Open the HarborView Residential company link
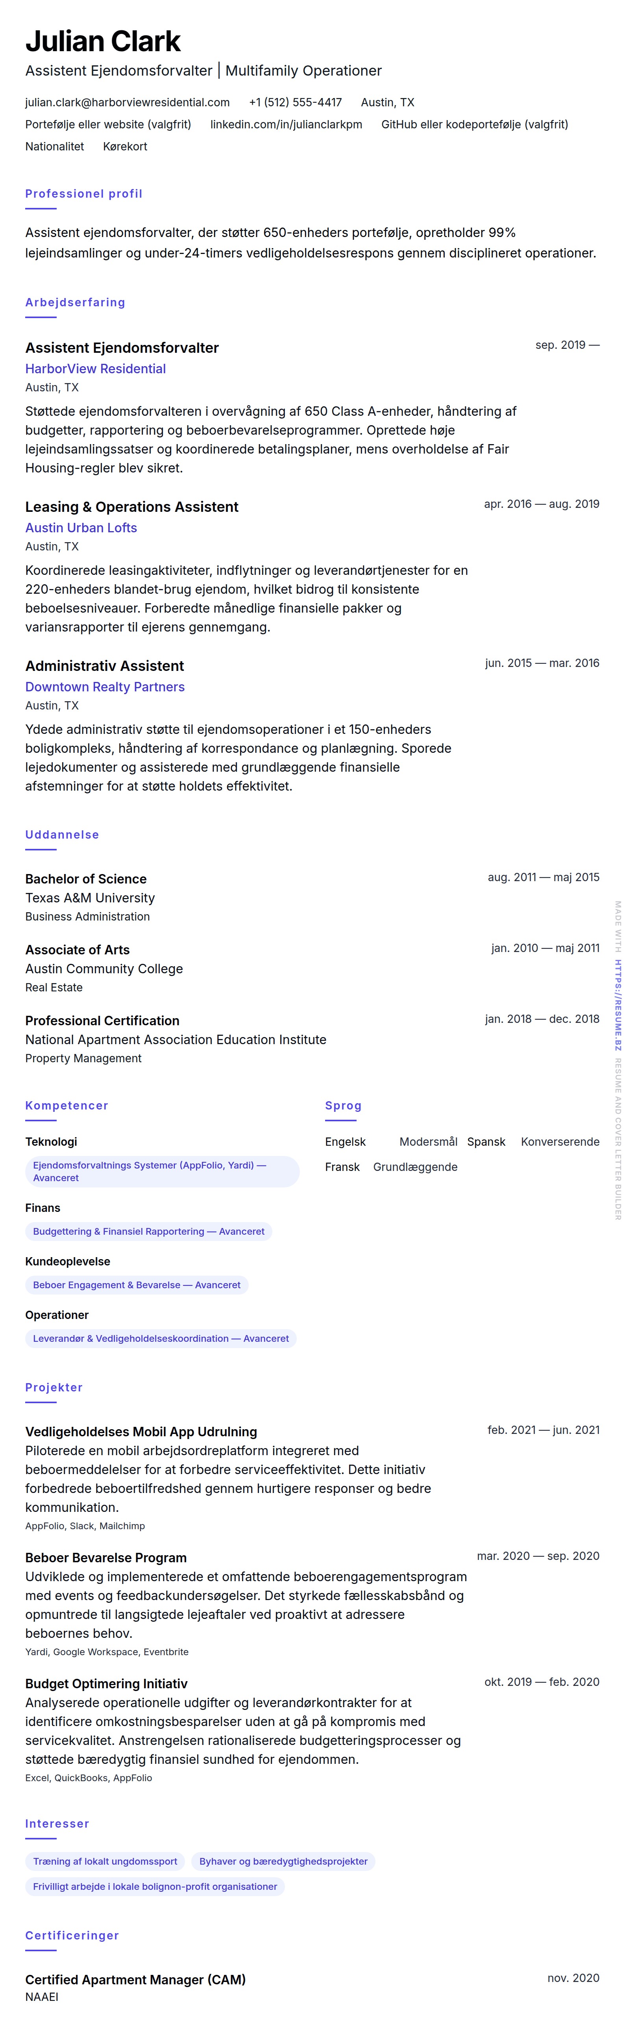 point(95,369)
